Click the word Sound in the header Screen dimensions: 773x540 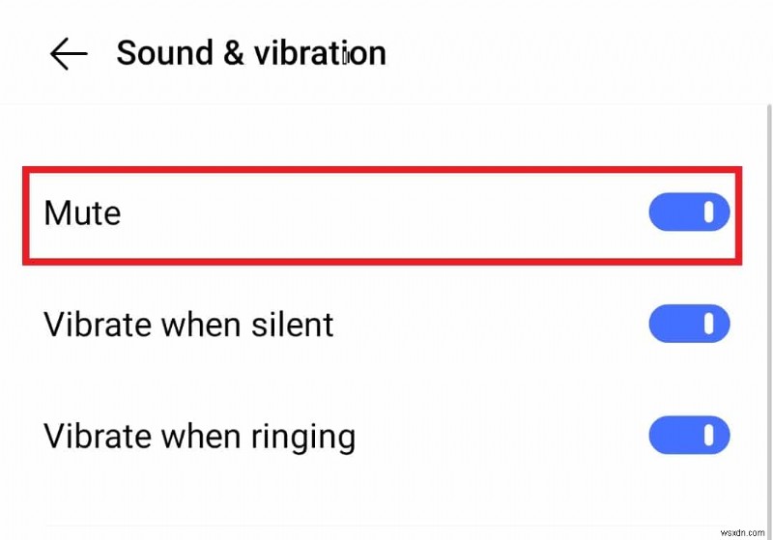pyautogui.click(x=163, y=53)
